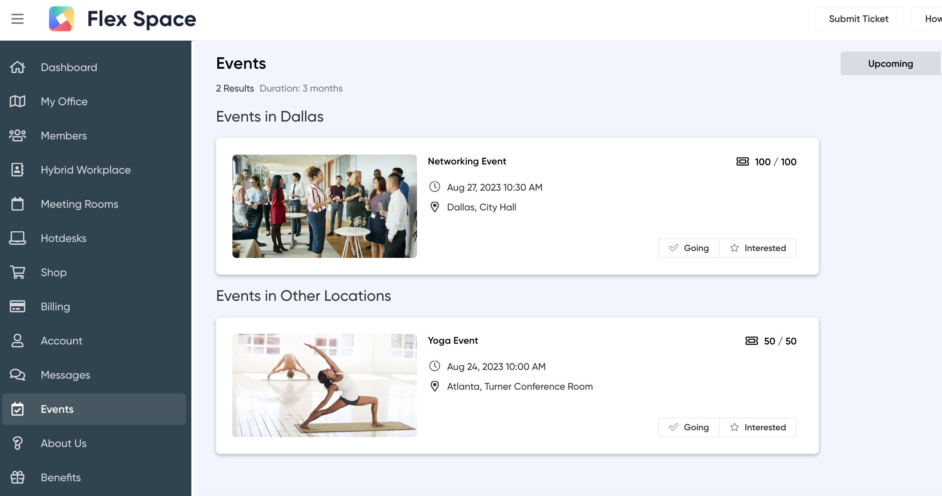
Task: Click the Billing card icon
Action: [18, 306]
